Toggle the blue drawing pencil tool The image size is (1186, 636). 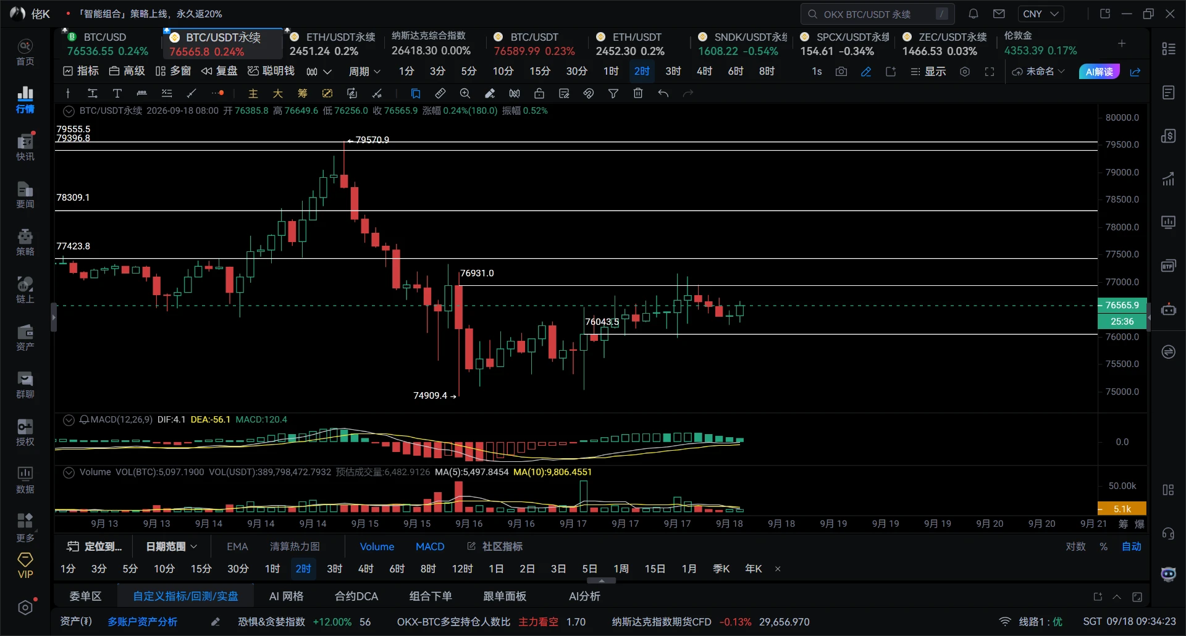866,72
